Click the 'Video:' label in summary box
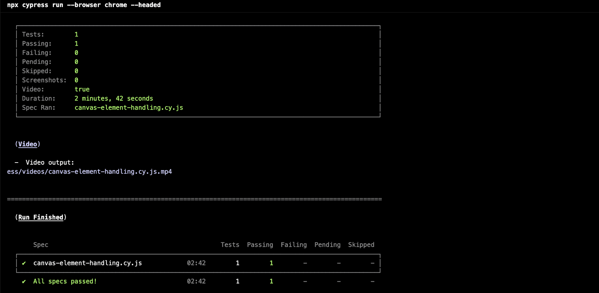The height and width of the screenshot is (293, 599). (33, 89)
